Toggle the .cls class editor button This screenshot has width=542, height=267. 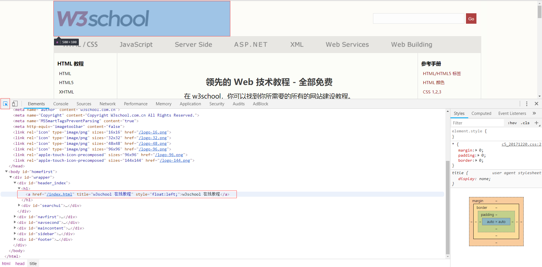click(525, 123)
